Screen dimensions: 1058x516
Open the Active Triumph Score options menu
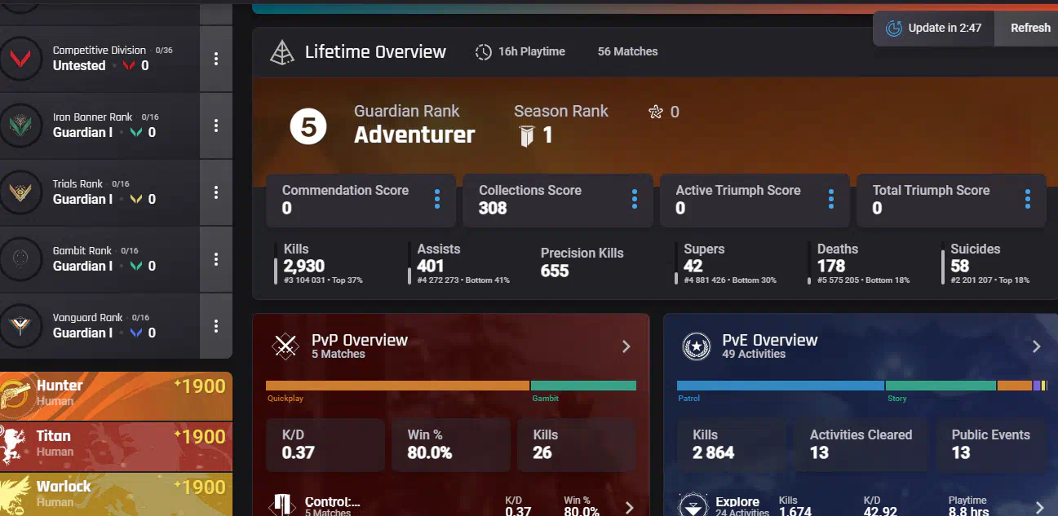pos(831,199)
